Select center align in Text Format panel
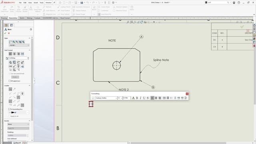This screenshot has width=256, height=144. 14,54
